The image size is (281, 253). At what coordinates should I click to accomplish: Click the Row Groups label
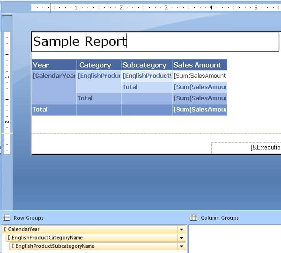click(29, 218)
